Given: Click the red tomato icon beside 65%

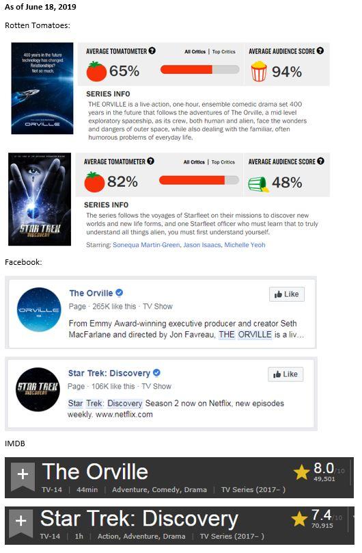Looking at the screenshot, I should click(96, 71).
